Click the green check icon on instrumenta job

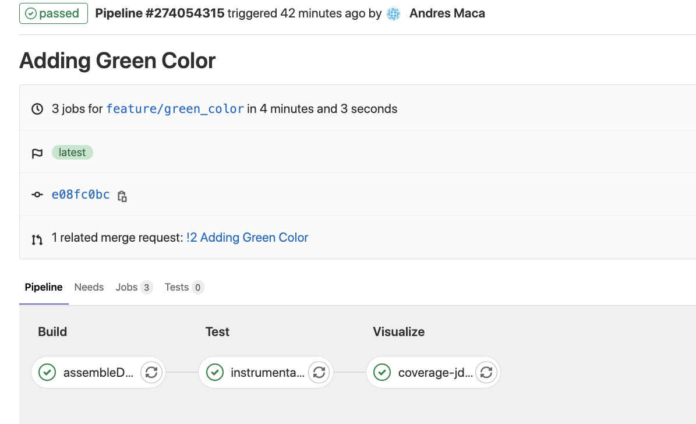pyautogui.click(x=214, y=372)
